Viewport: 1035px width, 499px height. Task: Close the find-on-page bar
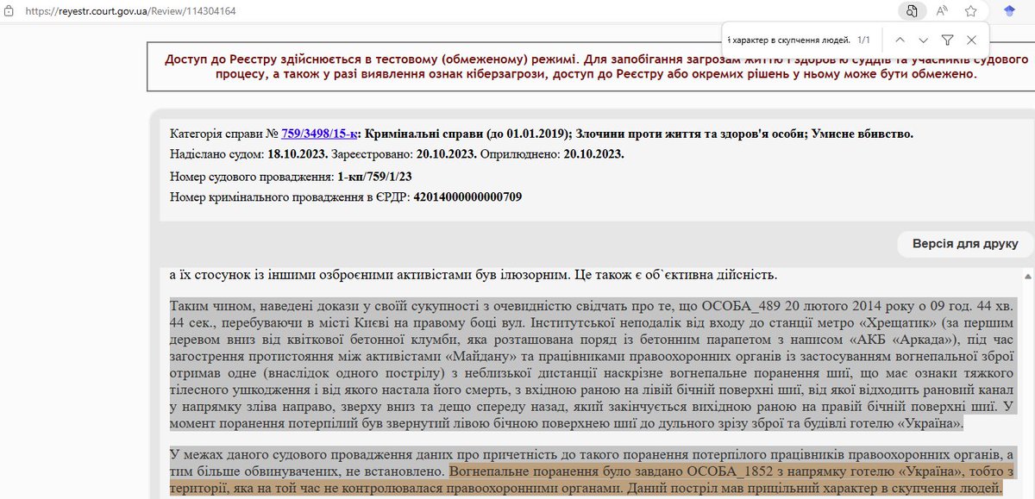point(971,40)
